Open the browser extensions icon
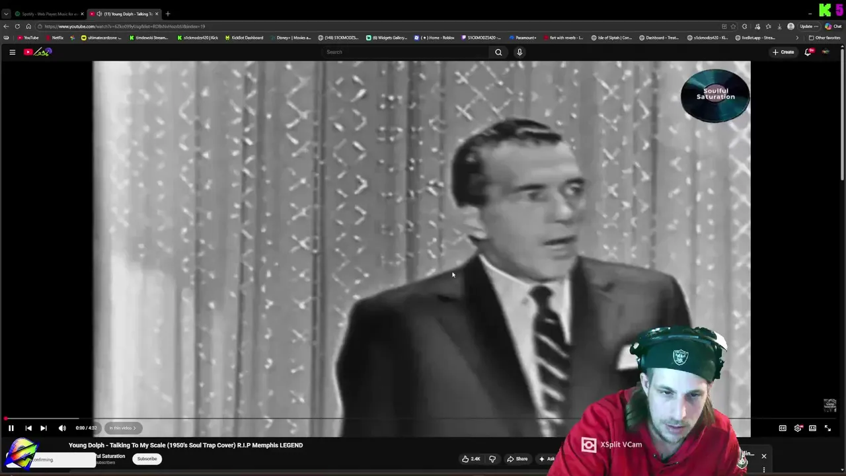846x476 pixels. click(x=745, y=26)
